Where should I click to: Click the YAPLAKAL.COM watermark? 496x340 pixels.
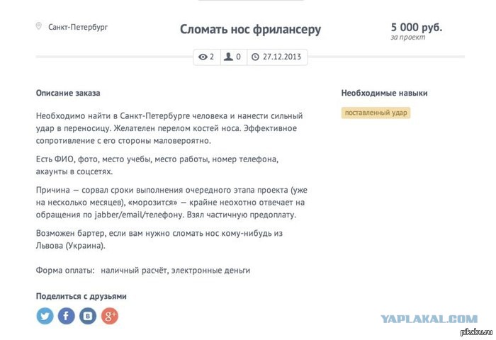tap(429, 319)
